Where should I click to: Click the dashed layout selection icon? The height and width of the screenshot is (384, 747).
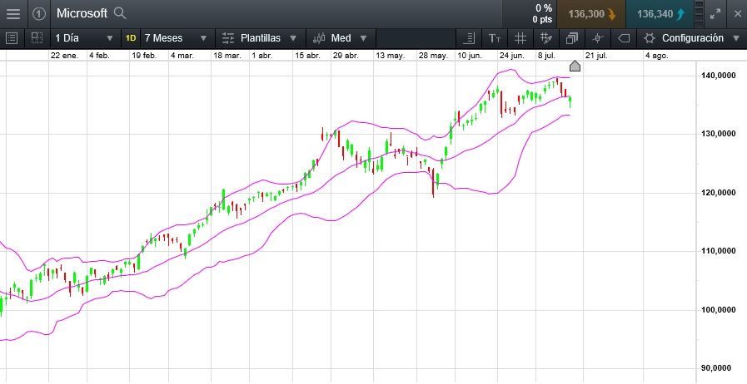tap(37, 38)
